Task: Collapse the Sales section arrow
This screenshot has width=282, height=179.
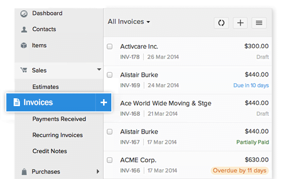Action: pyautogui.click(x=99, y=70)
